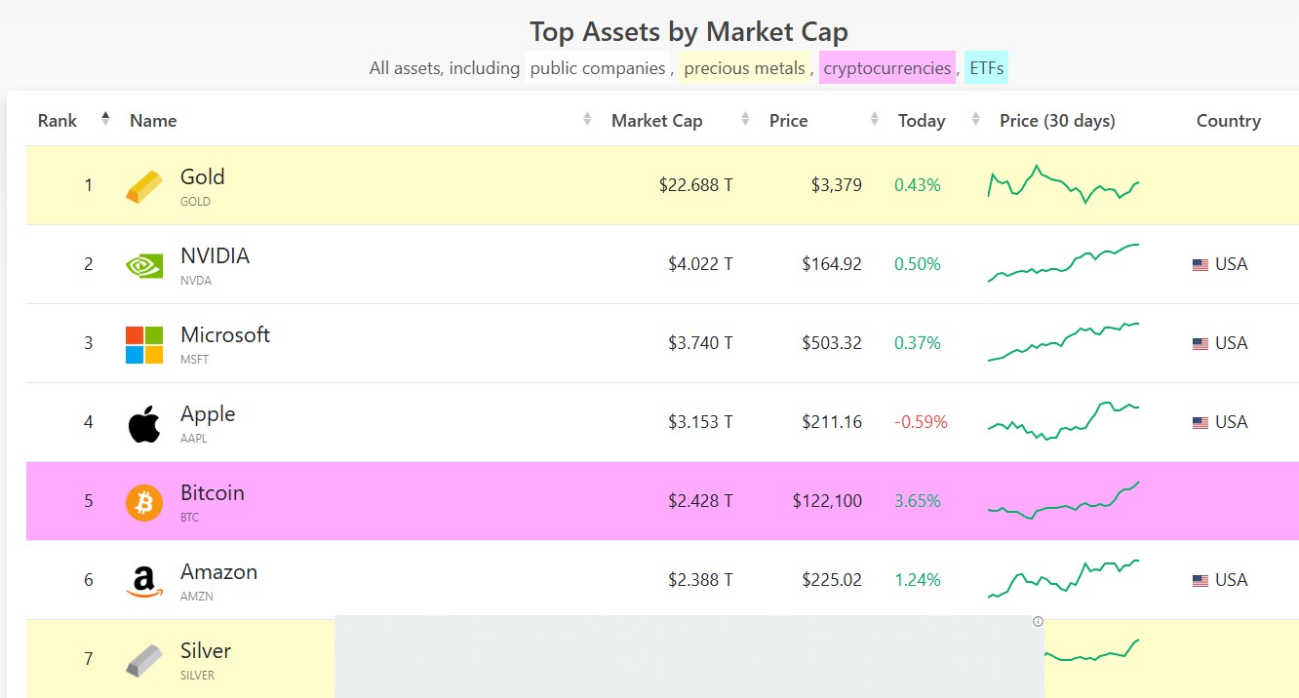Screen dimensions: 1299x698
Task: Open the Bitcoin asset page
Action: (x=212, y=493)
